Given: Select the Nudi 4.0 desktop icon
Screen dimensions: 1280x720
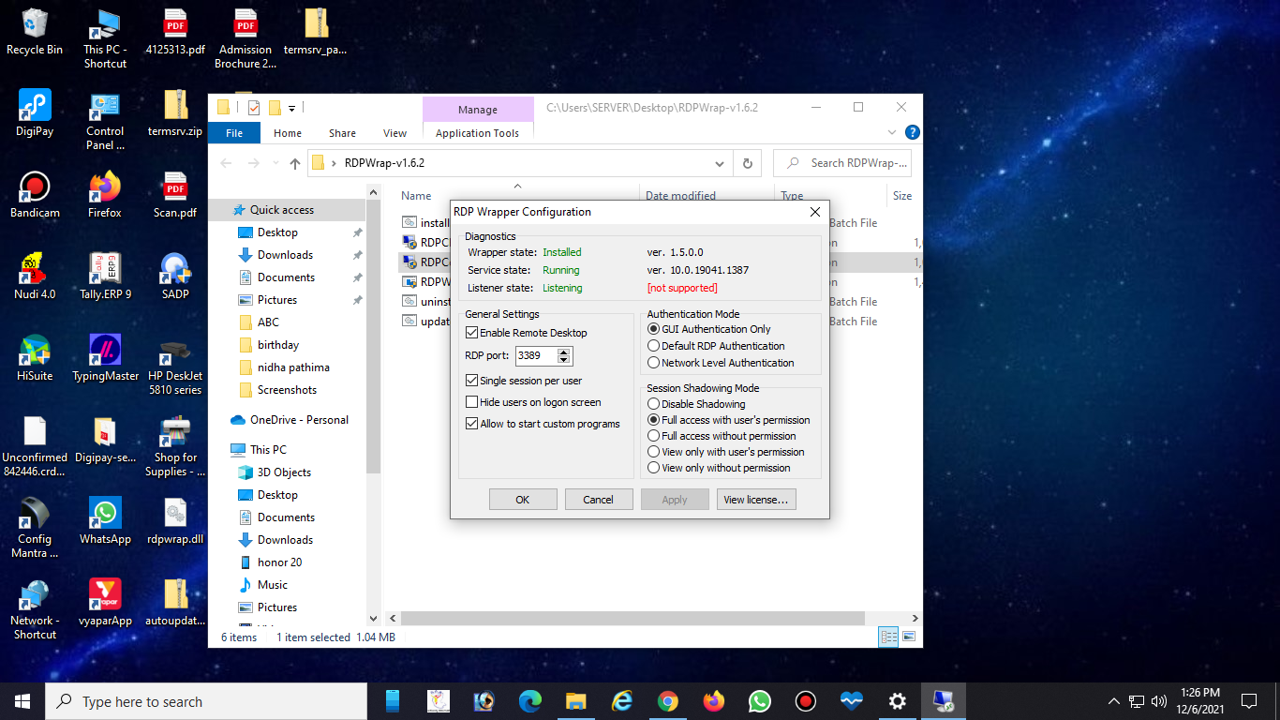Looking at the screenshot, I should tap(35, 276).
